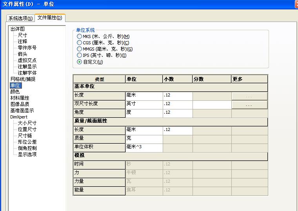Open the 毫米 unit cell for basic 长度
This screenshot has height=211, width=298.
coord(144,96)
